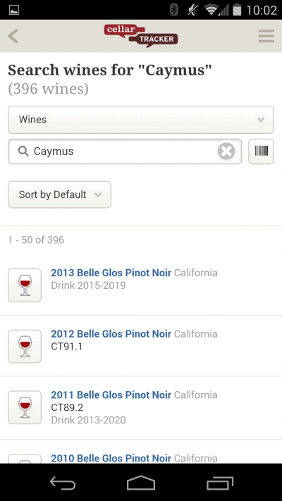Expand the Wines category dropdown
Screen dimensions: 282x501
141,120
